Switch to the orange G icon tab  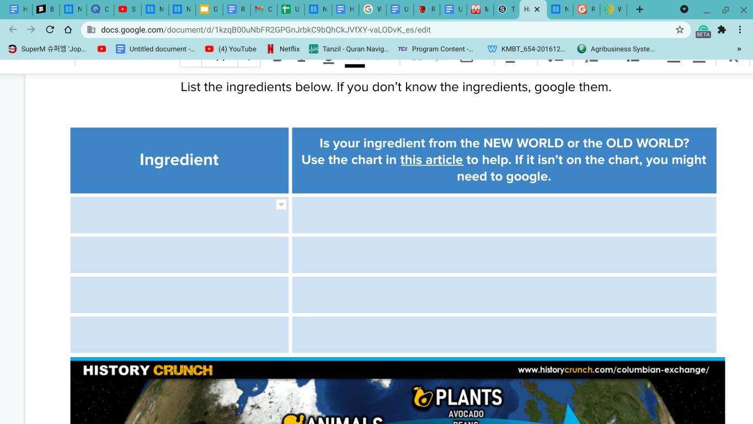click(587, 9)
